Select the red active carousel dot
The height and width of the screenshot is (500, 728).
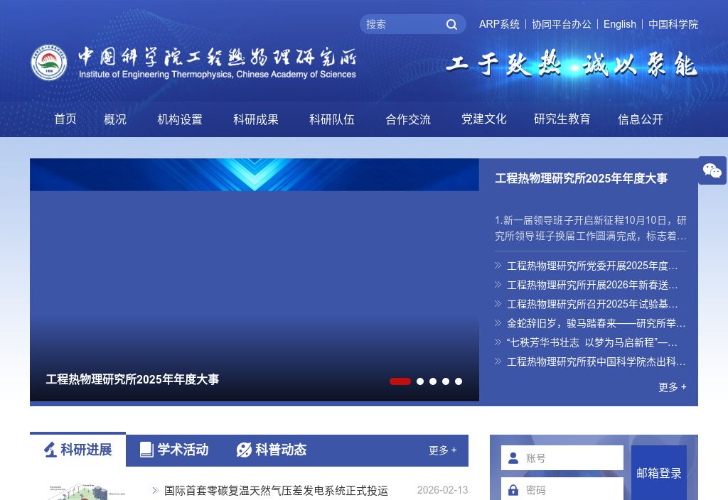coord(400,381)
